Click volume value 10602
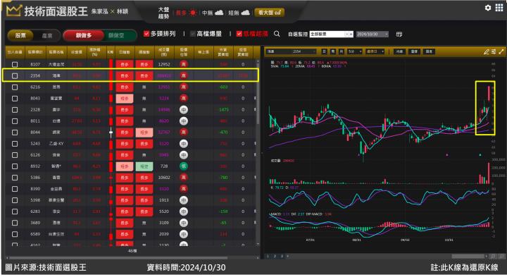The image size is (507, 277). pos(164,178)
